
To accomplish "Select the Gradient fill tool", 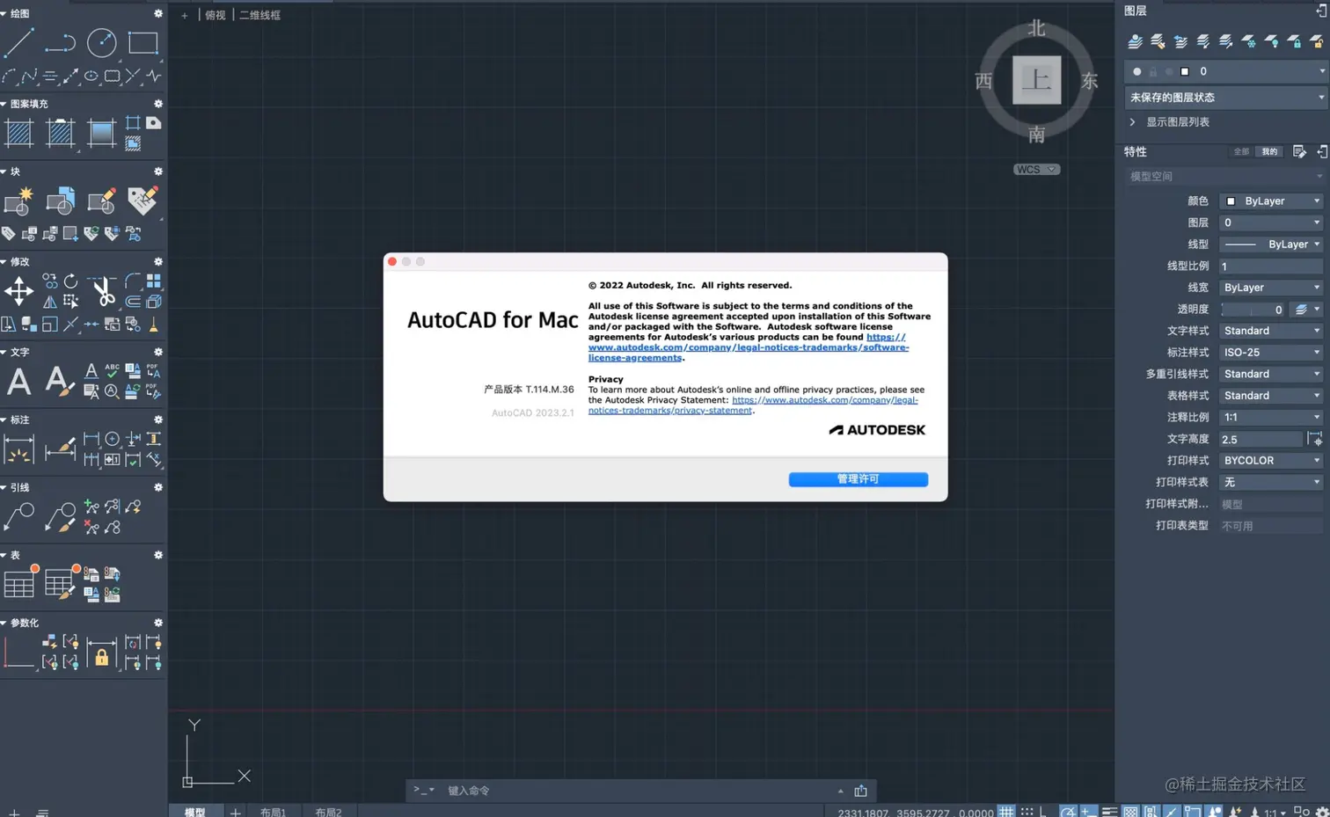I will [101, 133].
